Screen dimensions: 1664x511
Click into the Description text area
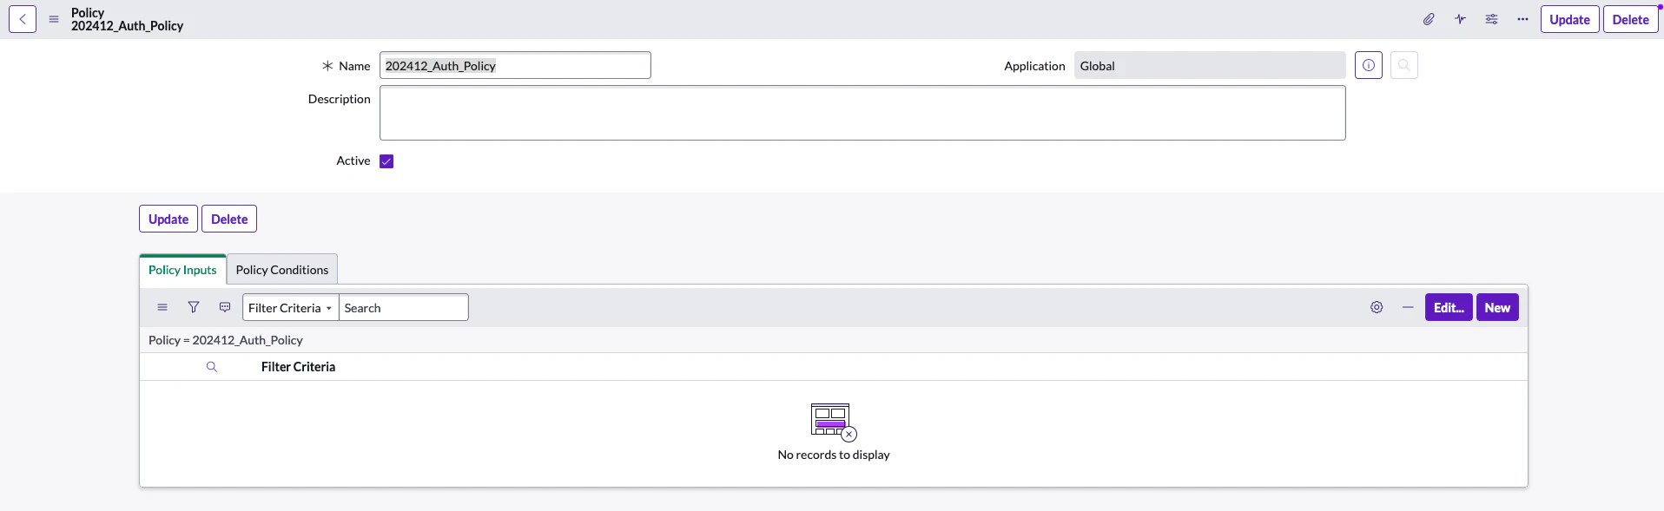[862, 113]
